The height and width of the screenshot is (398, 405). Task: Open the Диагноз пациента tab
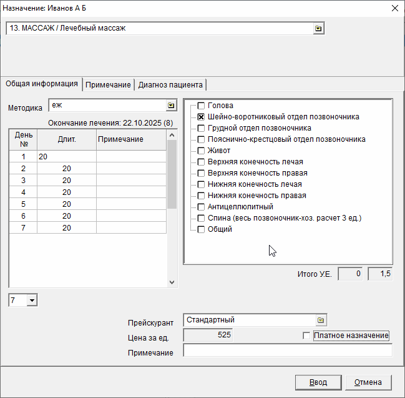[170, 85]
